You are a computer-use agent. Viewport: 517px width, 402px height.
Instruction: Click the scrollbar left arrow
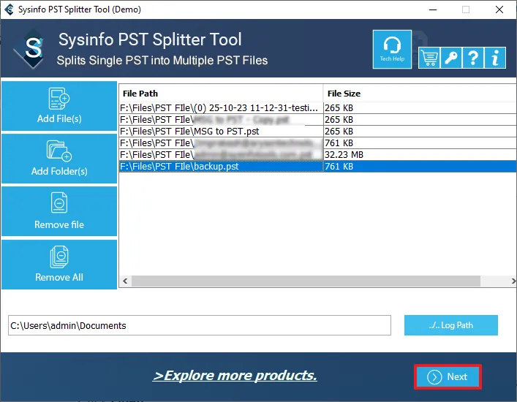125,281
